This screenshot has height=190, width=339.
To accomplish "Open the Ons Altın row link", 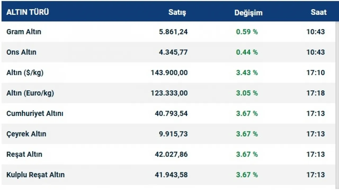I will [x=21, y=52].
